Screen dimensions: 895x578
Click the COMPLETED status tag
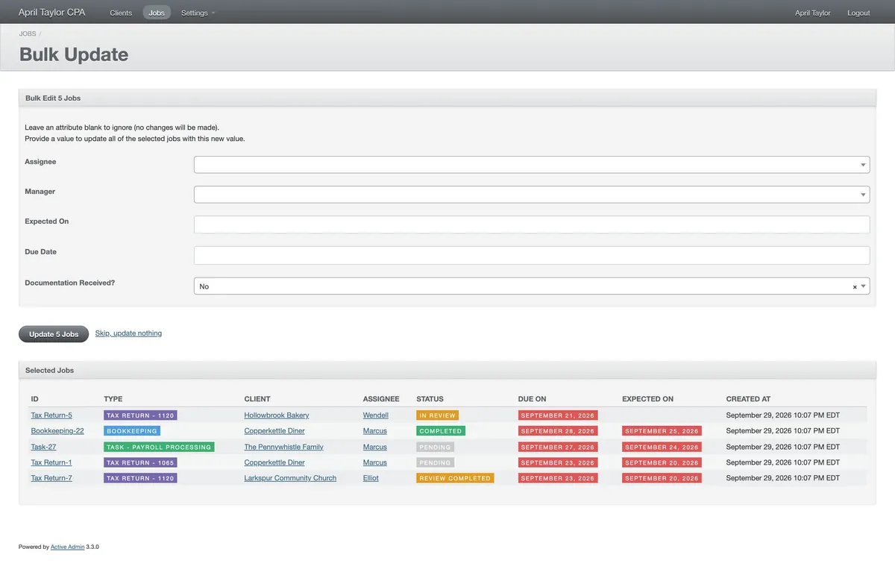441,431
